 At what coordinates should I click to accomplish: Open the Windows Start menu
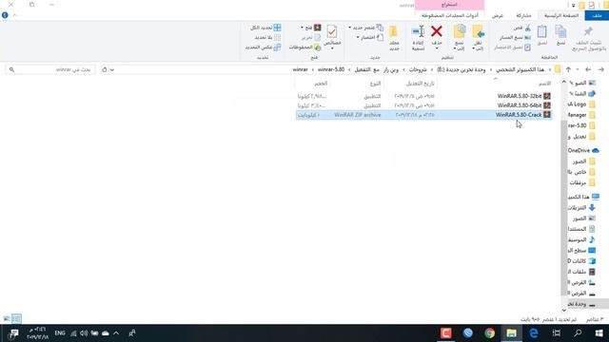[599, 333]
